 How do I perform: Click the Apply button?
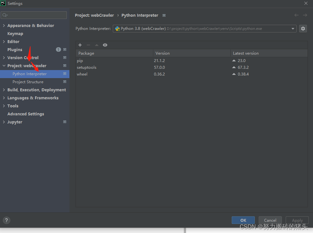click(x=297, y=220)
